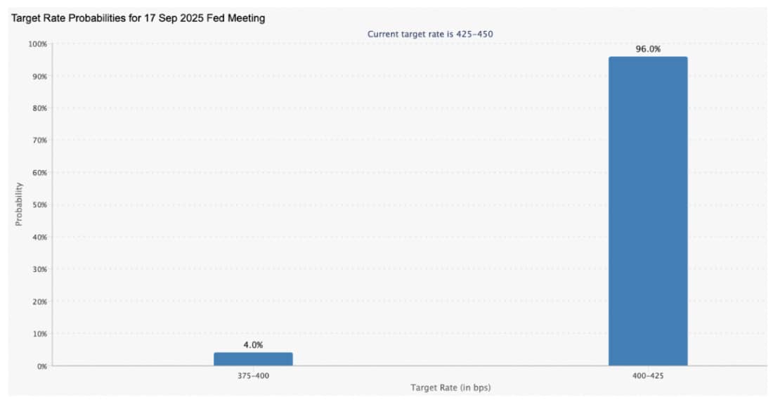773x409 pixels.
Task: Click the 90% y-axis tick label
Action: tap(39, 76)
